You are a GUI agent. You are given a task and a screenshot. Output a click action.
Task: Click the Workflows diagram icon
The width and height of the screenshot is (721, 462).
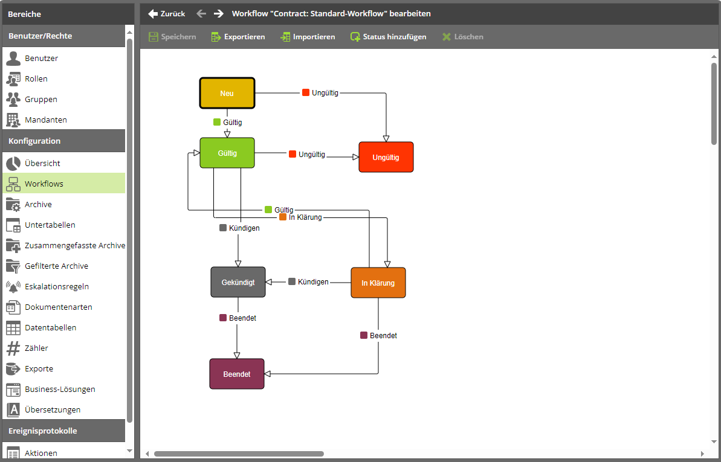click(x=13, y=184)
